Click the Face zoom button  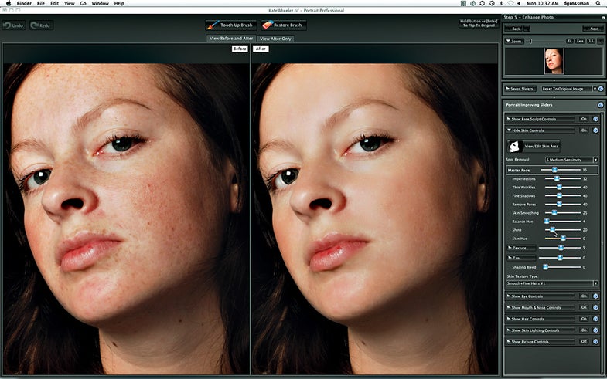pos(580,41)
